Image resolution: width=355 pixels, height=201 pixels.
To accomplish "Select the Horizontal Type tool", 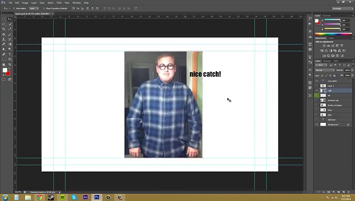I will tap(10, 54).
